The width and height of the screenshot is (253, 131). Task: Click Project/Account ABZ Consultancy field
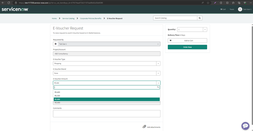tap(107, 54)
